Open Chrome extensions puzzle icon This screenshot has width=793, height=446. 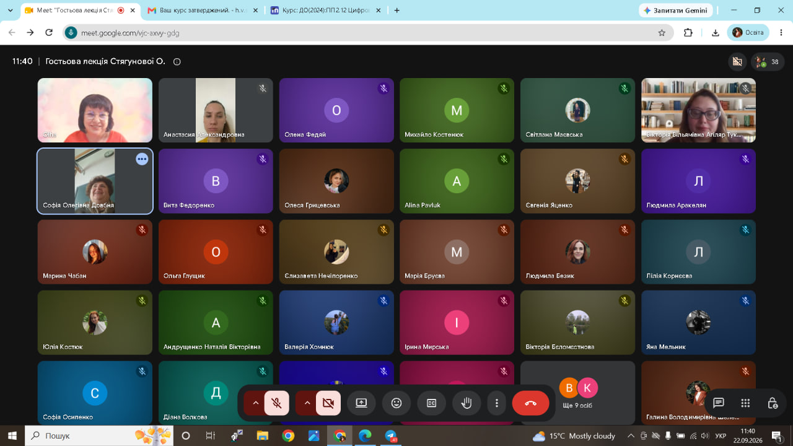[688, 33]
